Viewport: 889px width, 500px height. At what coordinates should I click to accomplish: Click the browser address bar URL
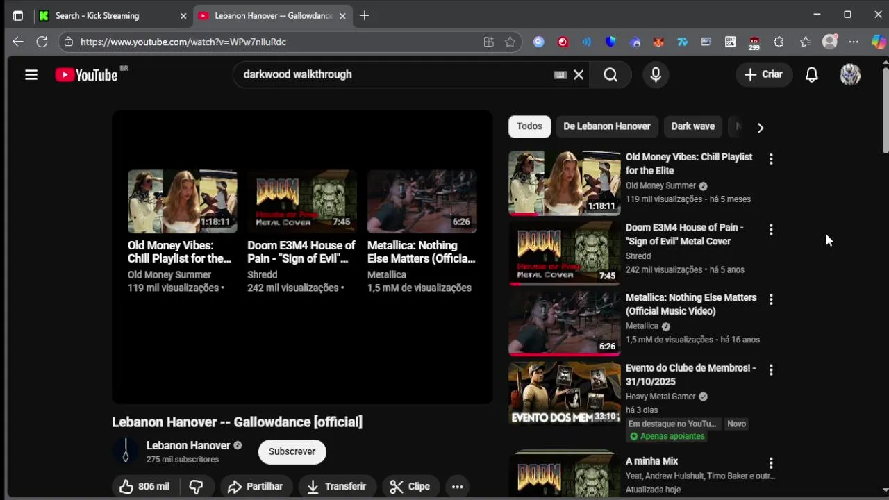click(x=183, y=42)
